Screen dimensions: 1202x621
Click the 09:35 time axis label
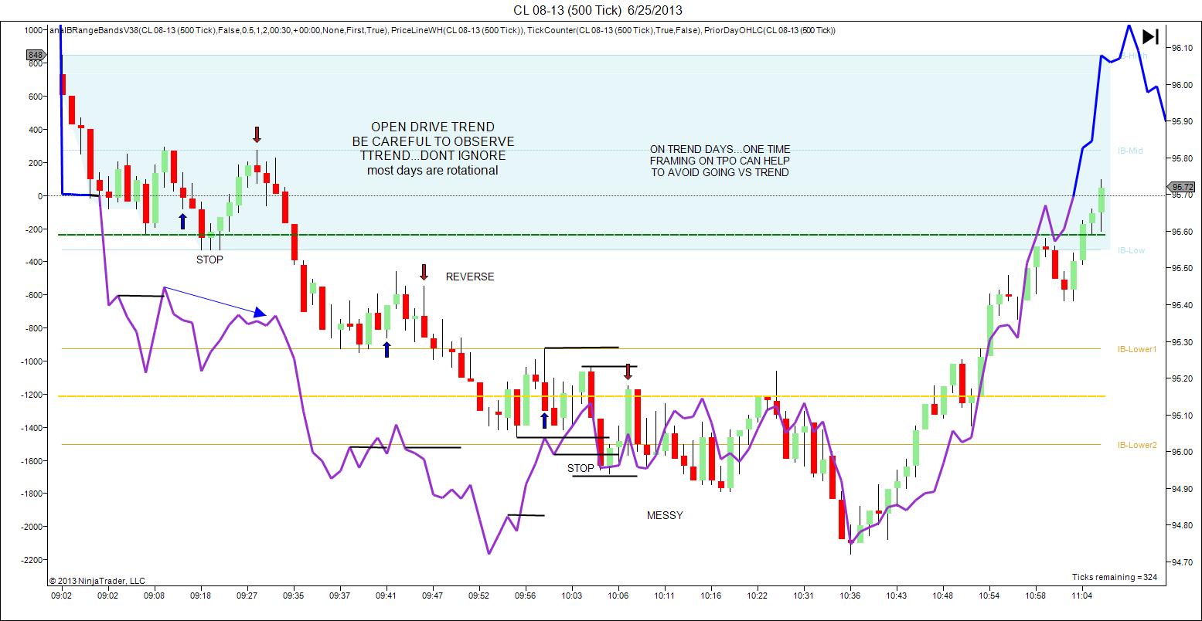(294, 596)
